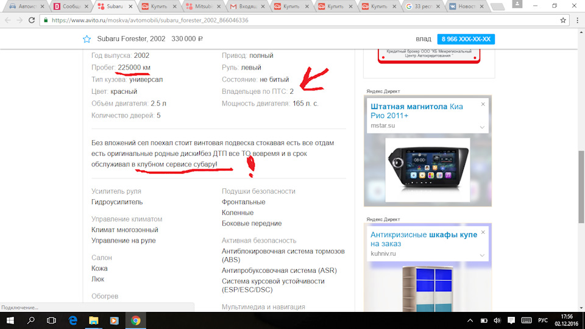Open taskbar search
Viewport: 585px width, 329px height.
31,320
